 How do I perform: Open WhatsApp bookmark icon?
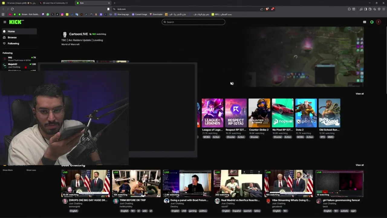coord(48,15)
